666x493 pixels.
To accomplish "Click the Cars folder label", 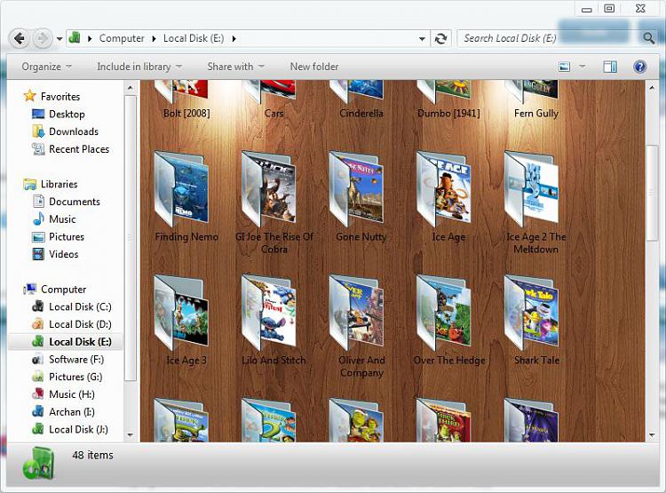I will coord(274,114).
